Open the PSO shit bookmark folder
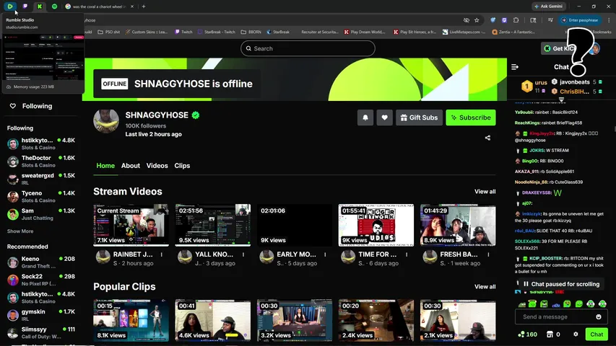 [x=109, y=32]
